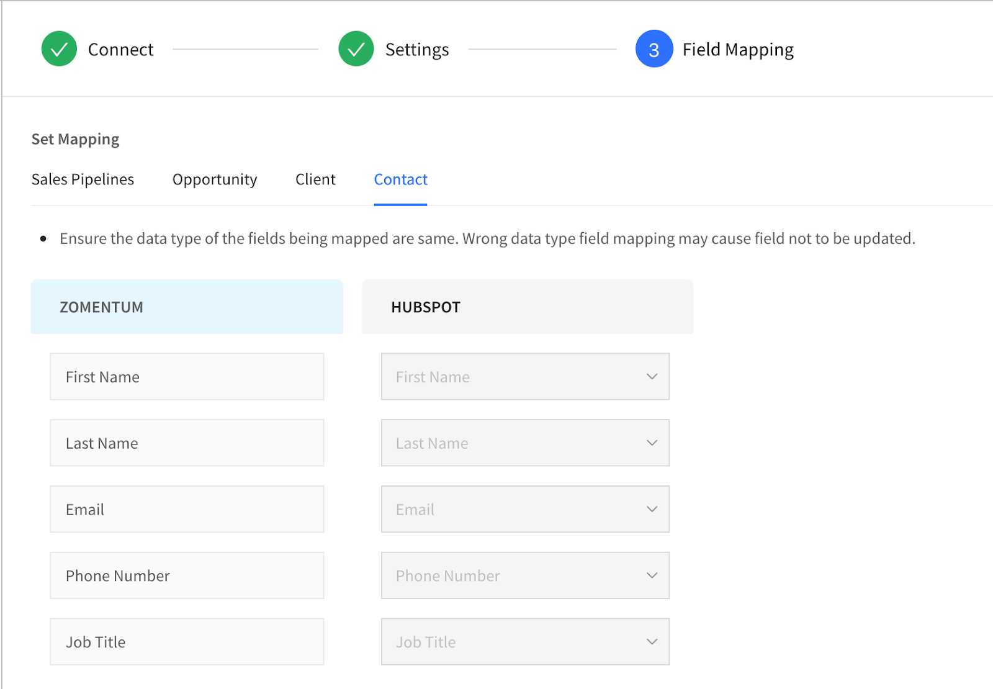Click the Zomentum Phone Number field
This screenshot has width=993, height=689.
click(x=187, y=576)
